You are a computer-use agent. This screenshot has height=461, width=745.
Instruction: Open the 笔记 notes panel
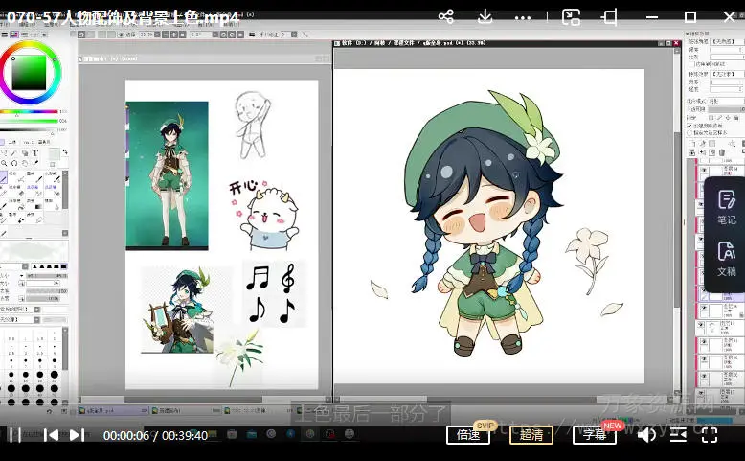pos(726,206)
